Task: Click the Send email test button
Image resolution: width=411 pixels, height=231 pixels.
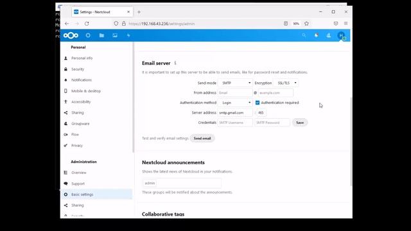Action: [x=202, y=139]
